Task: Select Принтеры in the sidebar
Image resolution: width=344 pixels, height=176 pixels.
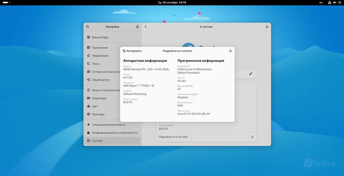Action: tap(112, 114)
